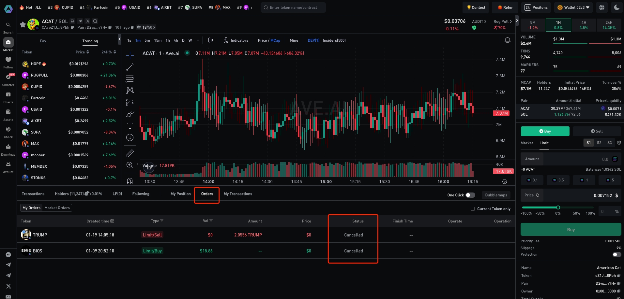Click the Sell button

(x=597, y=131)
